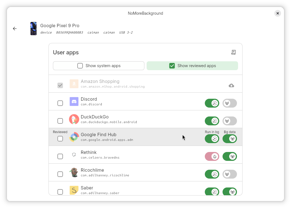This screenshot has height=208, width=291.
Task: Turn off Google Find Hub Run in bg
Action: pos(212,139)
